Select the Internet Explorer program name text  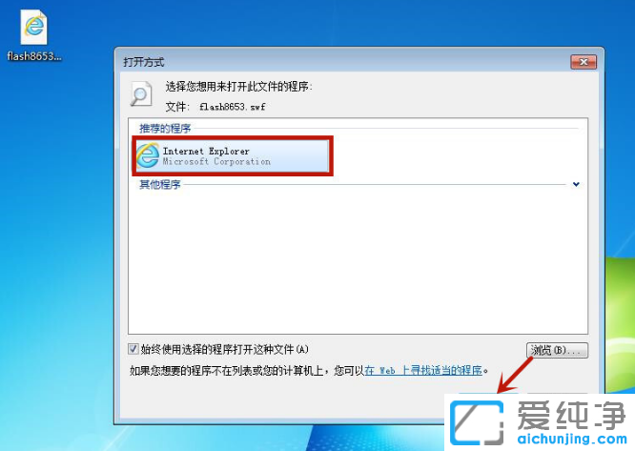click(x=206, y=151)
